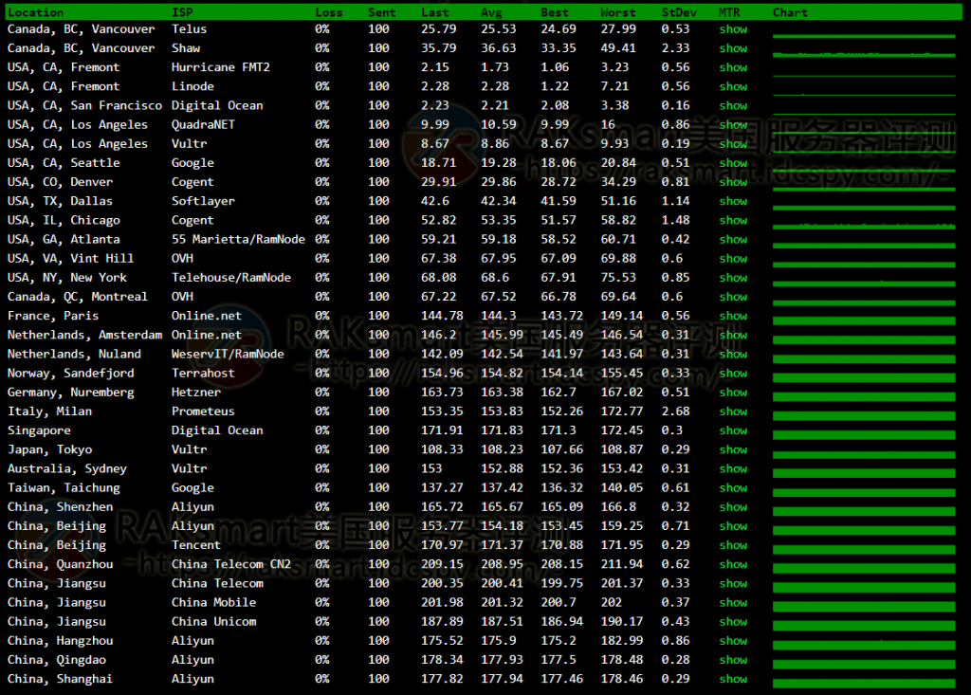
Task: Show MTR for China Telecom CN2 Quanzhou
Action: [x=733, y=565]
